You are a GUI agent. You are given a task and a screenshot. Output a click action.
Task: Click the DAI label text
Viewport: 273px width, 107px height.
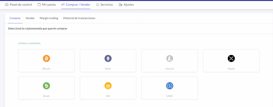click(108, 96)
